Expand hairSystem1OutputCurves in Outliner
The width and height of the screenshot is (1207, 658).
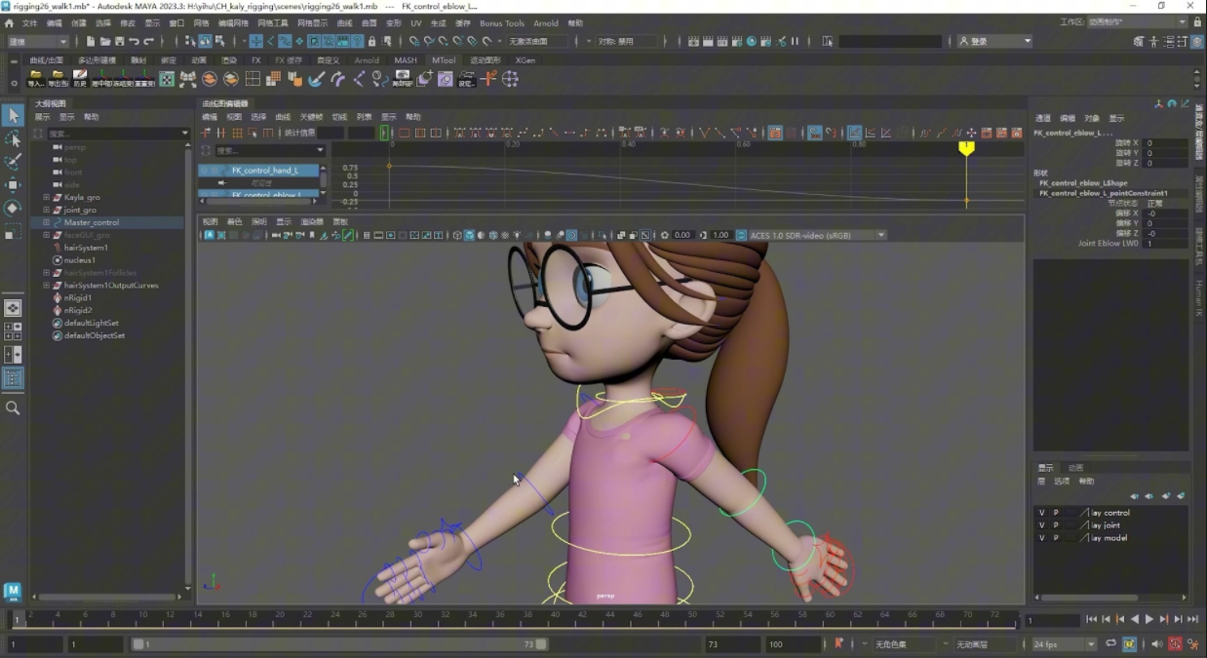click(x=46, y=286)
